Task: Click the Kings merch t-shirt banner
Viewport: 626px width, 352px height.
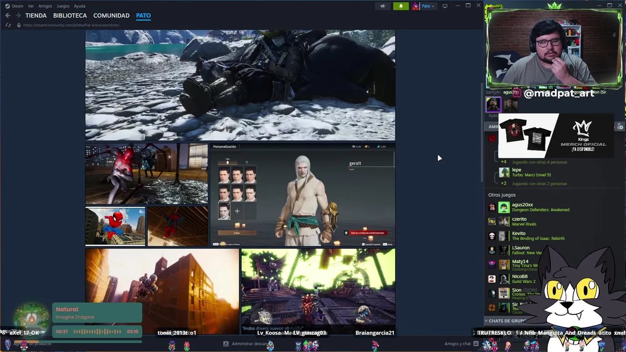Action: point(556,135)
